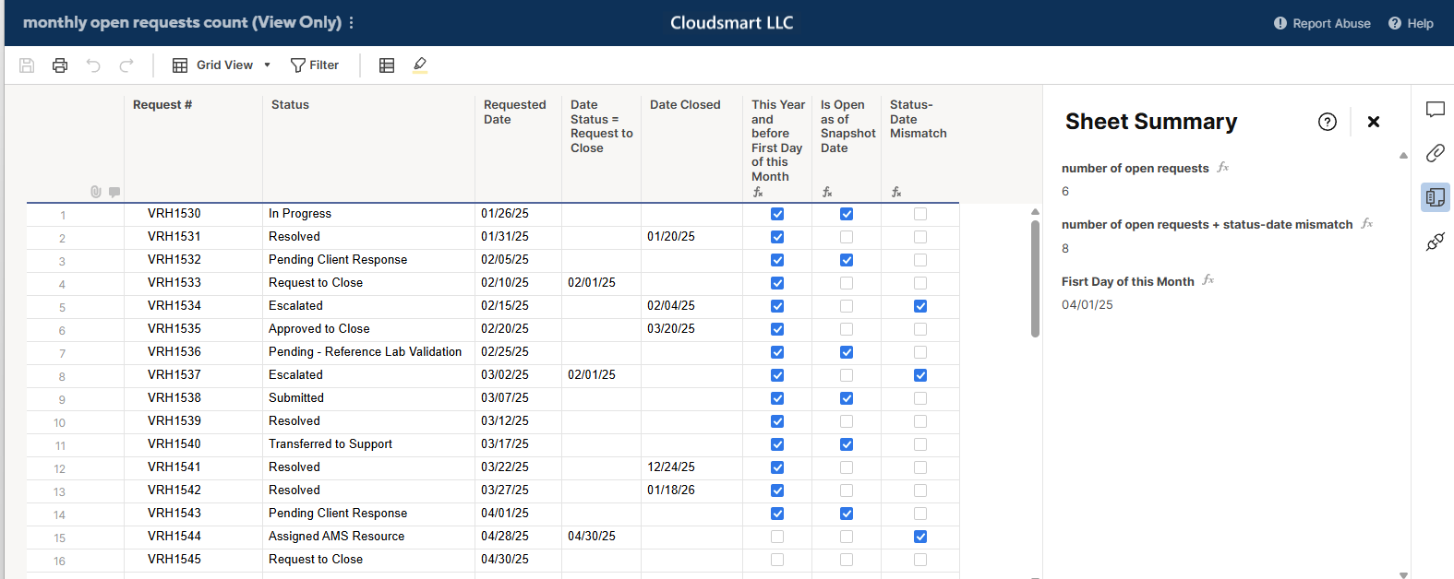Select the Date Closed column header

pos(691,148)
